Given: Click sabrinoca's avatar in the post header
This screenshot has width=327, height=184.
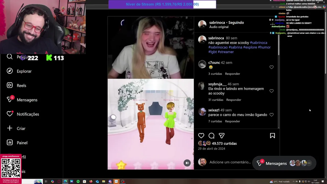Looking at the screenshot, I should point(202,24).
